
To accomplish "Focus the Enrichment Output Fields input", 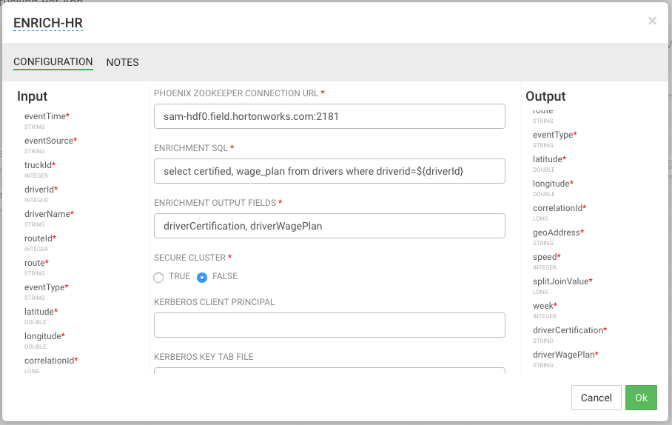I will coord(329,226).
